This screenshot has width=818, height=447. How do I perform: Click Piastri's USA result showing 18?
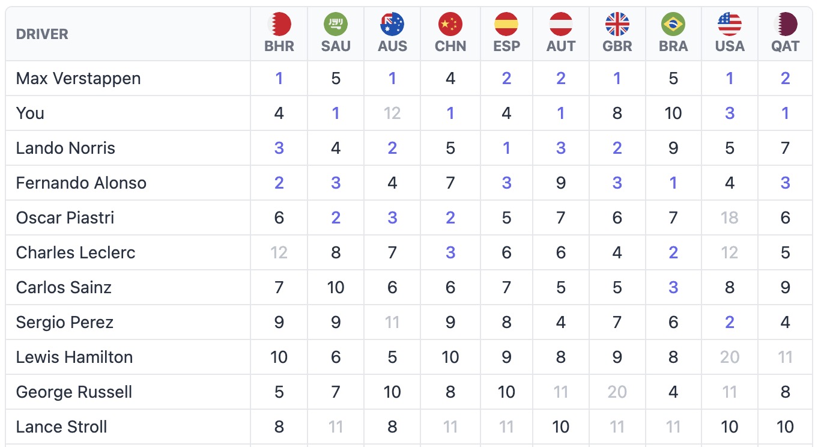pos(729,217)
